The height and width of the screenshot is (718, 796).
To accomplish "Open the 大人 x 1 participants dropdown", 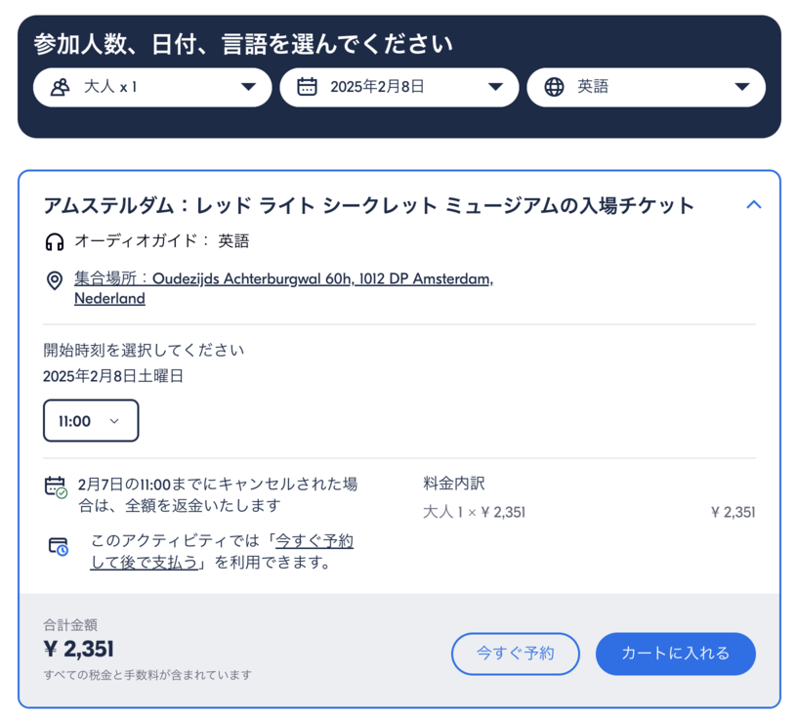I will (x=152, y=87).
